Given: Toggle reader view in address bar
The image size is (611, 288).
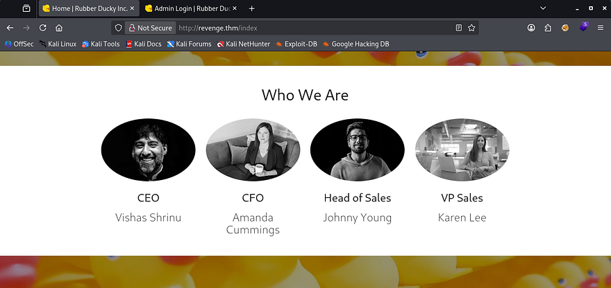Looking at the screenshot, I should [x=458, y=28].
